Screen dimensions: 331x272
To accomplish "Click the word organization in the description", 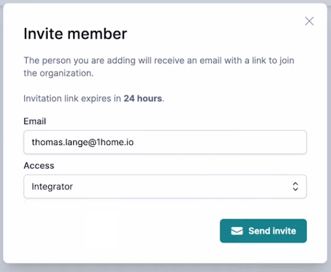I will [66, 73].
